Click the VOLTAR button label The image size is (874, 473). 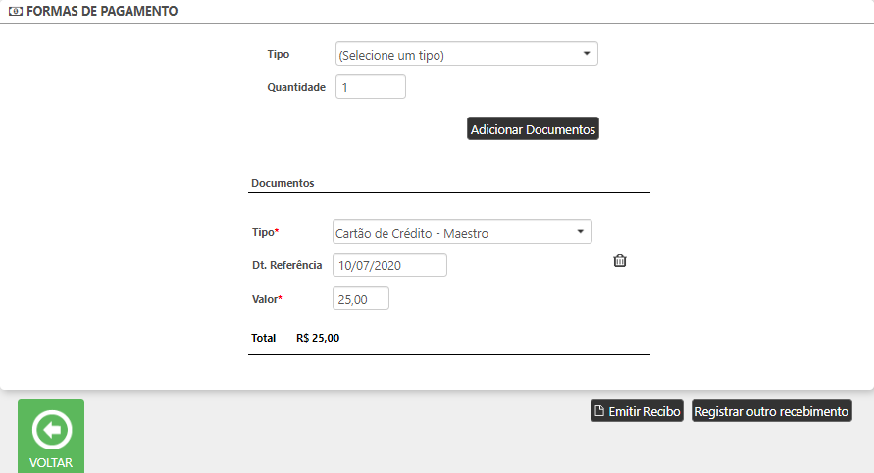point(51,462)
